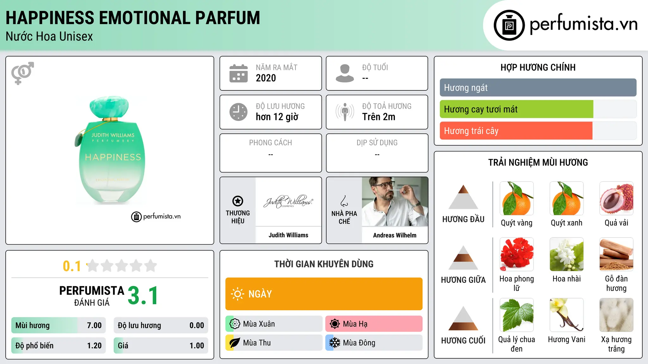
Task: Click the flower icon for Mùa Xuân
Action: [234, 324]
